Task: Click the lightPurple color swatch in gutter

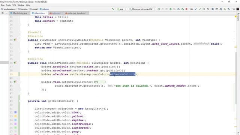Action: click(15, 124)
